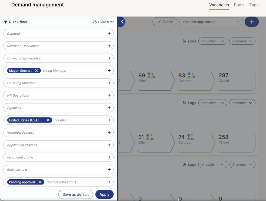
Task: Click the round blue add vacancy button
Action: pos(252,22)
